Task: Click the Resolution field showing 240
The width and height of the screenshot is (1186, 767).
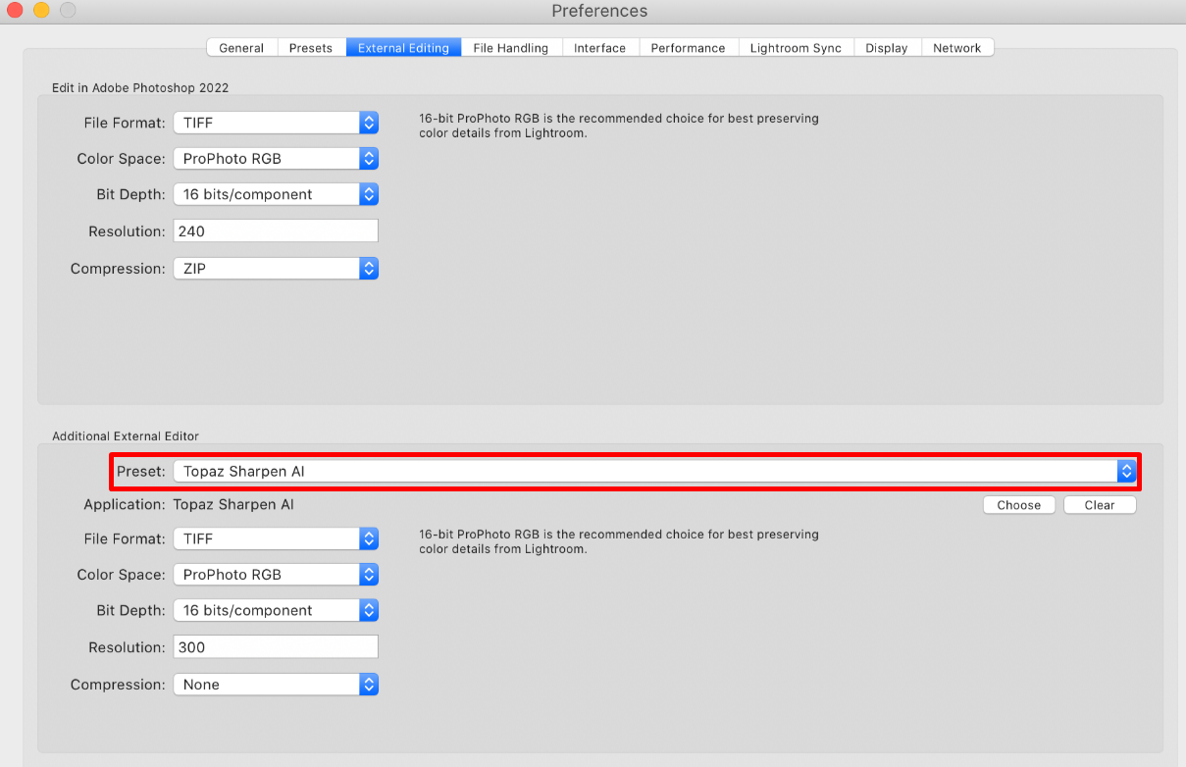Action: tap(276, 230)
